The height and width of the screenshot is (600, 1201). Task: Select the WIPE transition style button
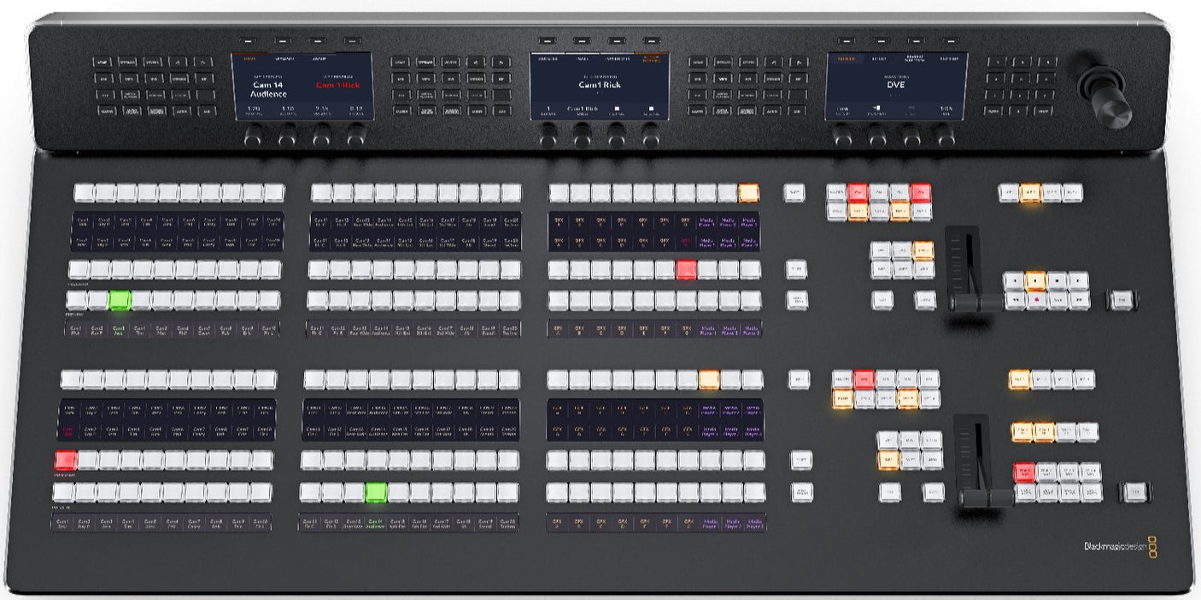(x=923, y=249)
